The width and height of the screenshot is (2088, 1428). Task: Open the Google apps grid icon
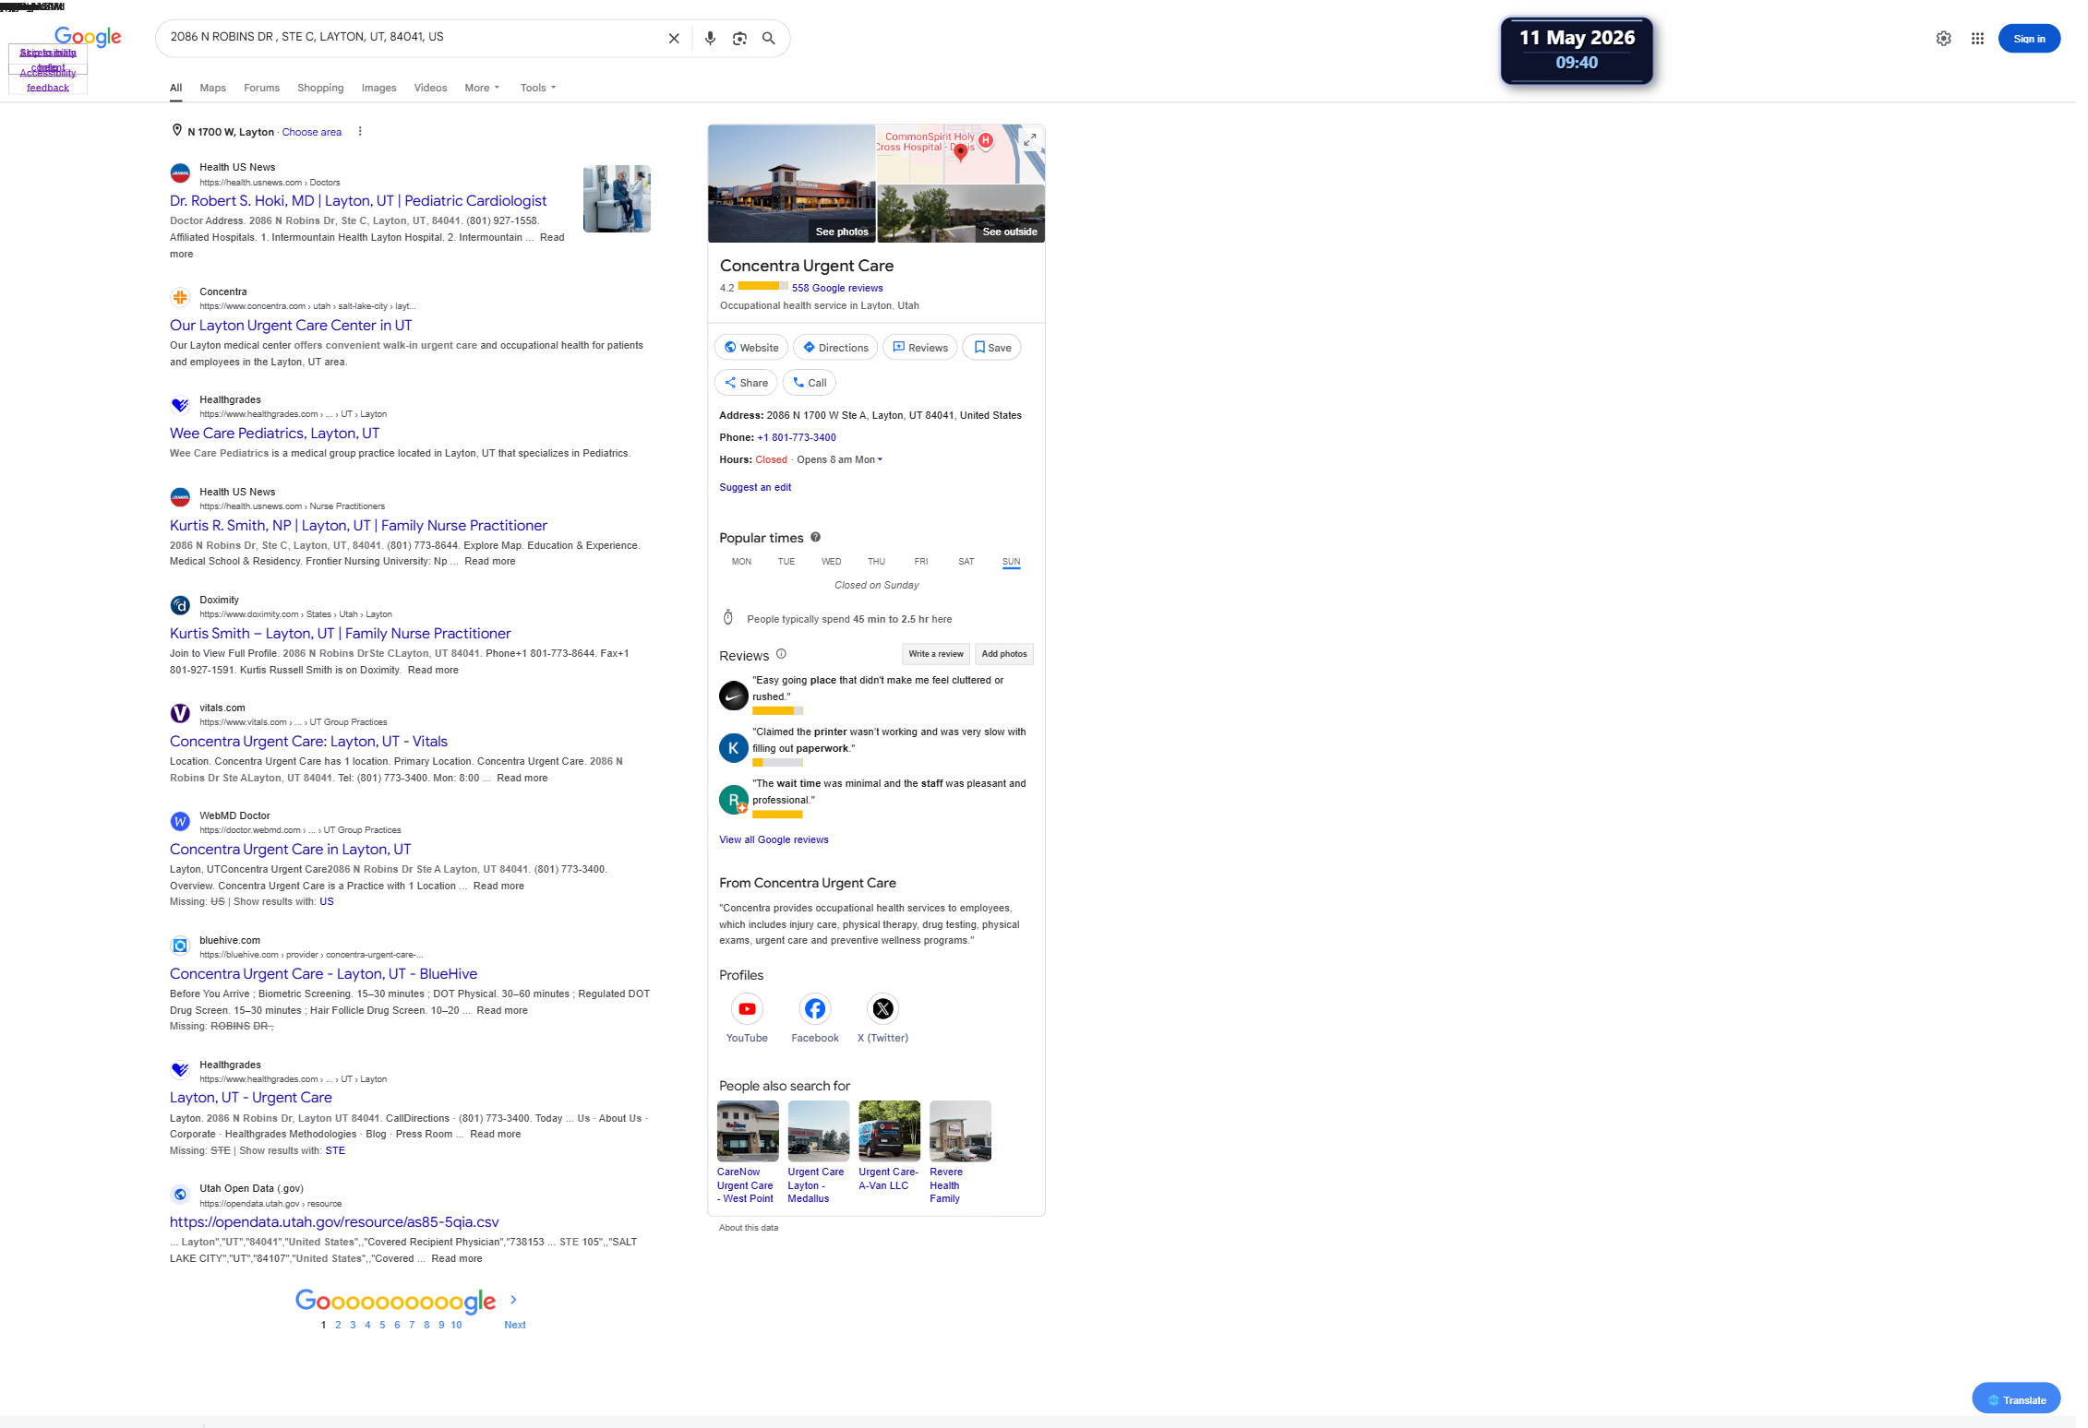[x=1977, y=39]
